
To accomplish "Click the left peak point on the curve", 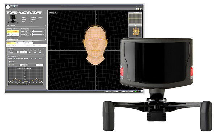I will [x=15, y=78].
